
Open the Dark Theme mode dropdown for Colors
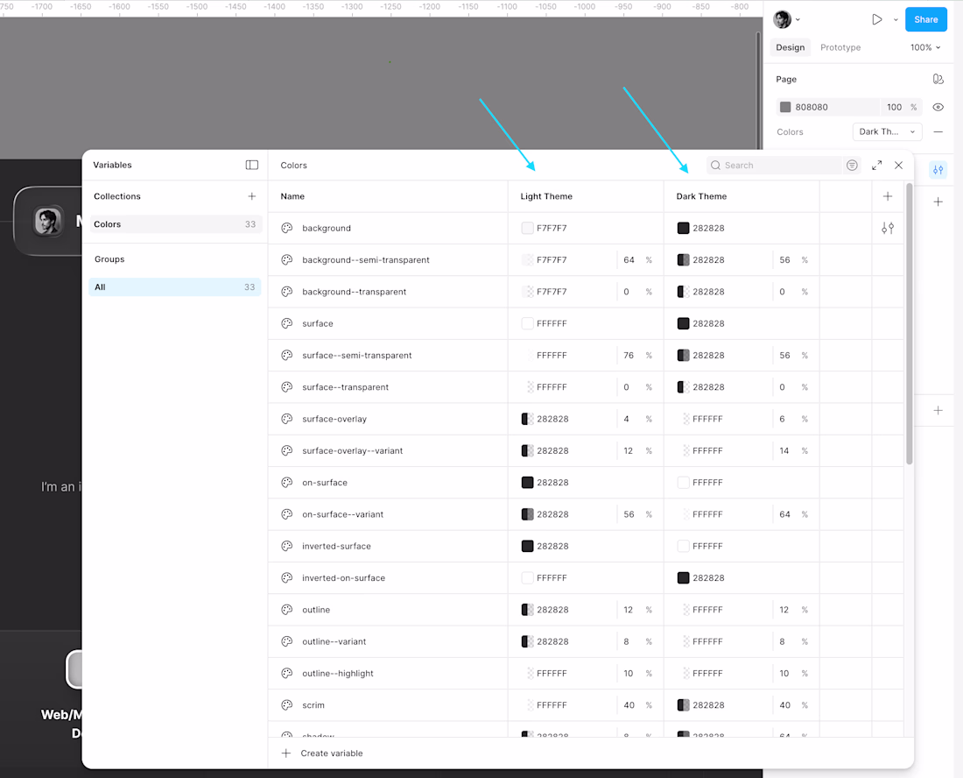(888, 131)
